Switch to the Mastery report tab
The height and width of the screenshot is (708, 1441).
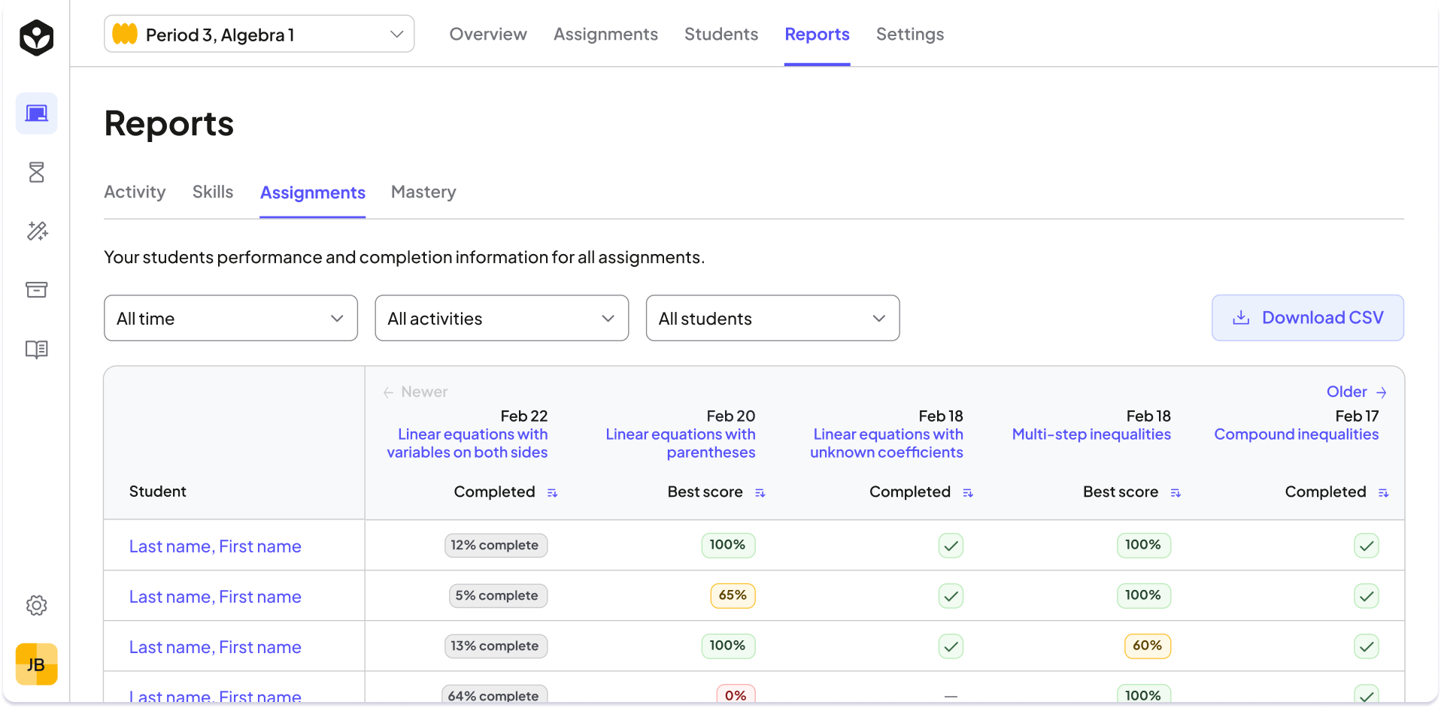pyautogui.click(x=423, y=192)
